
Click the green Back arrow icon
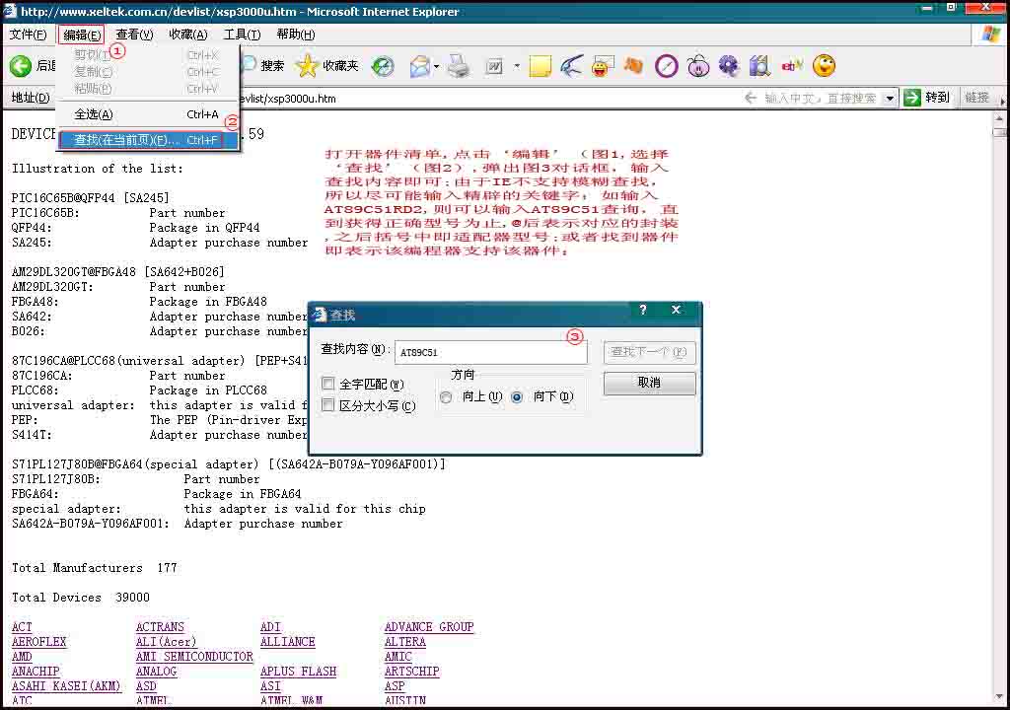[21, 66]
